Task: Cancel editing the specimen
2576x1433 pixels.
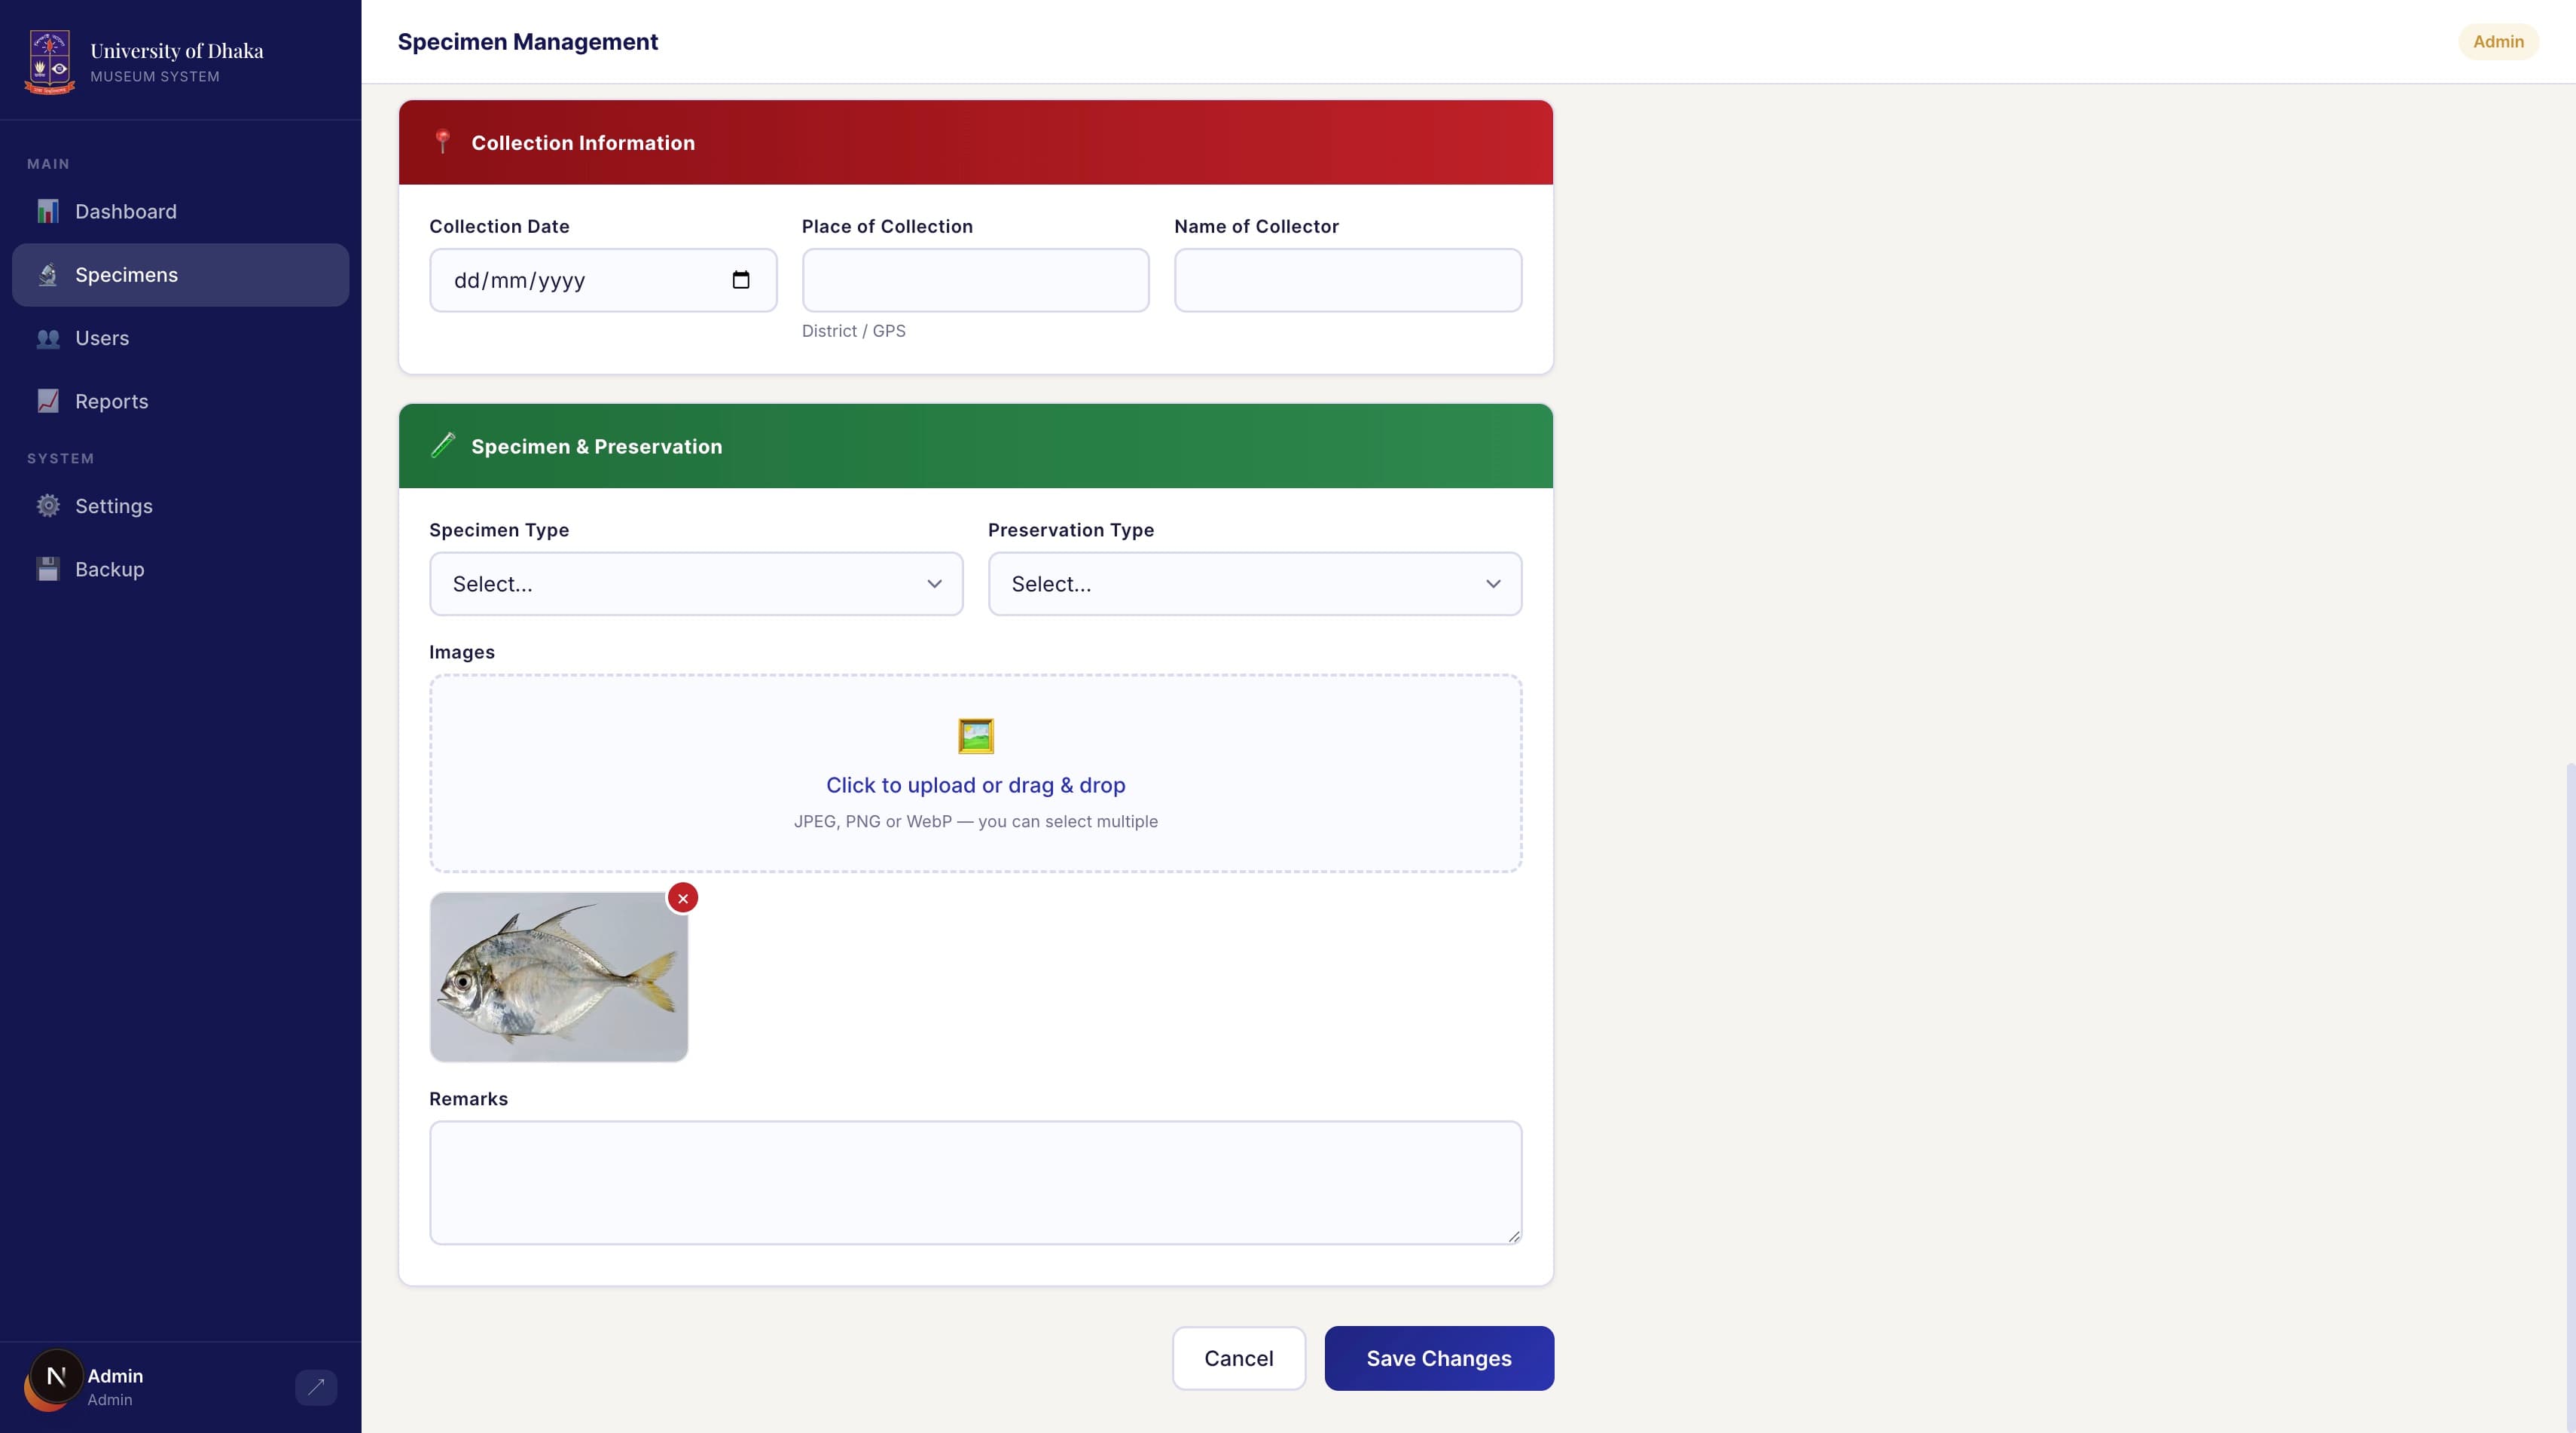Action: pyautogui.click(x=1239, y=1358)
